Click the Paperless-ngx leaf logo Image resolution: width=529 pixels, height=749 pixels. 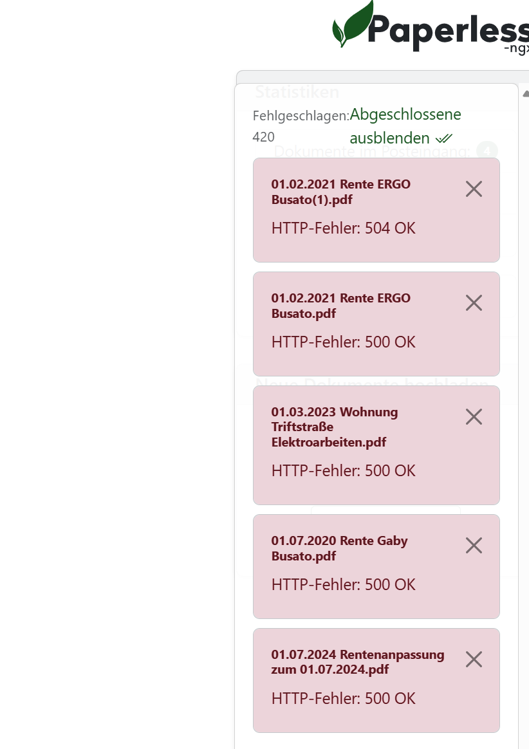(x=353, y=24)
